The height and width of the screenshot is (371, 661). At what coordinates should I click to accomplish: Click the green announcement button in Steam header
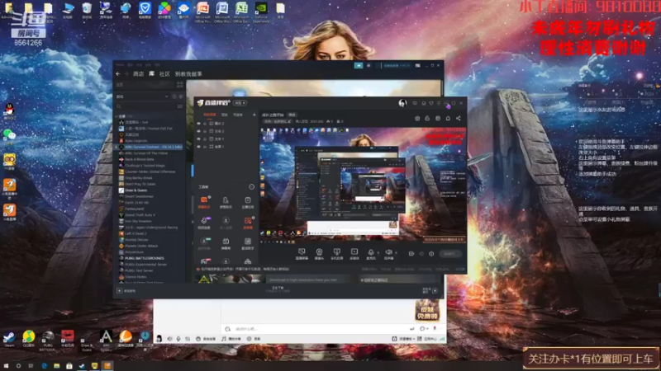coord(359,66)
